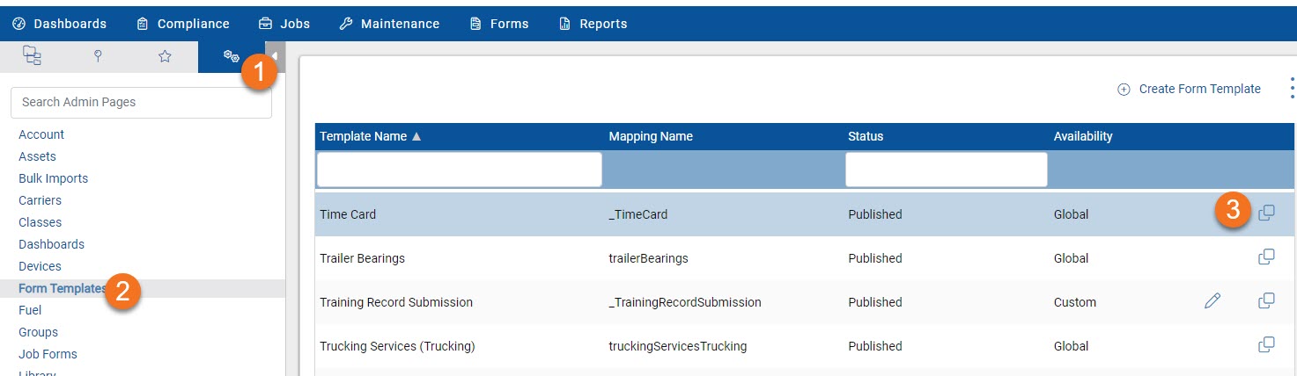Select Form Templates in the sidebar
Viewport: 1297px width, 376px height.
coord(63,288)
